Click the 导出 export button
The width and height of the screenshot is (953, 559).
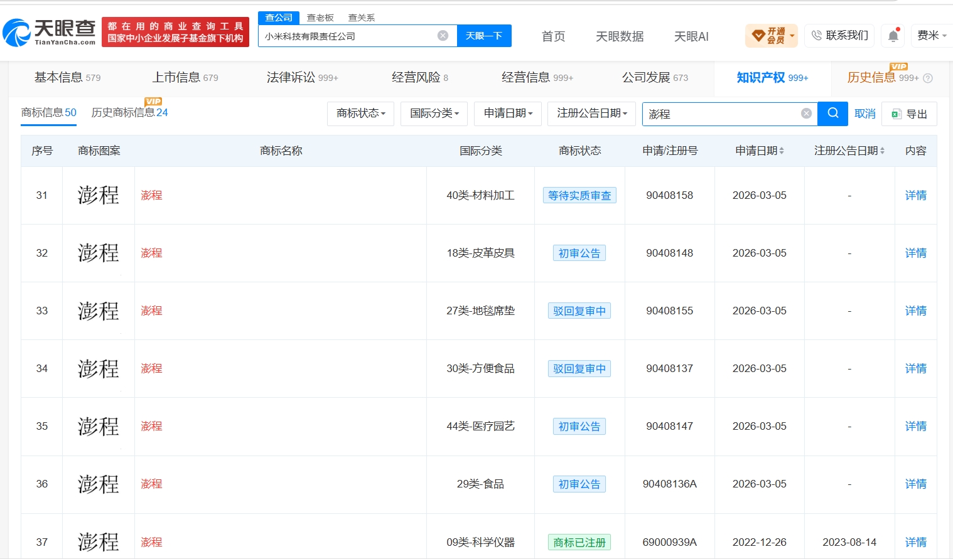909,114
